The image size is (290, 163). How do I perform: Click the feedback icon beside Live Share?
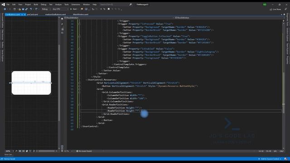click(285, 9)
